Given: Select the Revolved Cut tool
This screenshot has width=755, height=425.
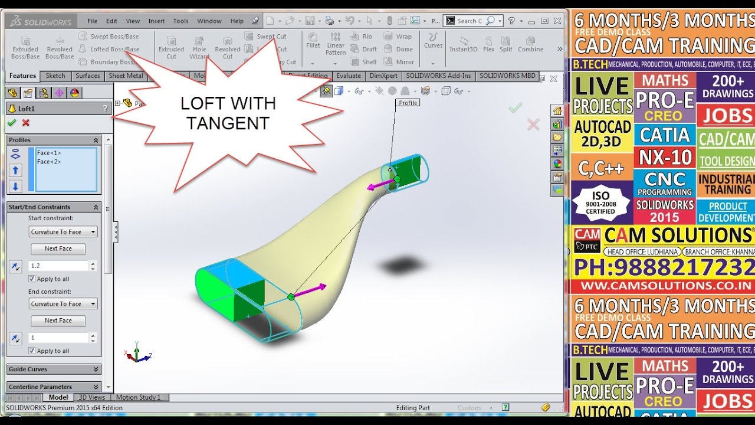Looking at the screenshot, I should point(227,47).
